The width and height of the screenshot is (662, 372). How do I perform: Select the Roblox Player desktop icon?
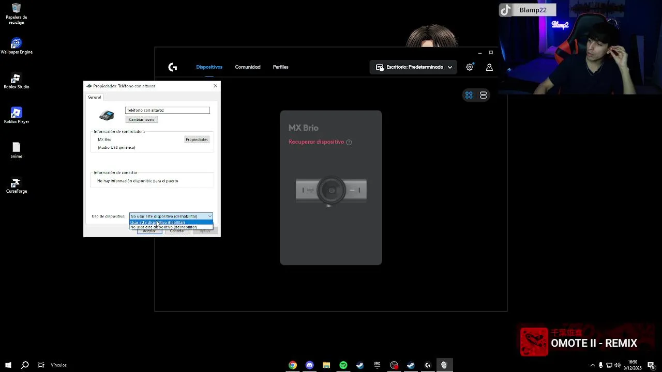coord(17,116)
